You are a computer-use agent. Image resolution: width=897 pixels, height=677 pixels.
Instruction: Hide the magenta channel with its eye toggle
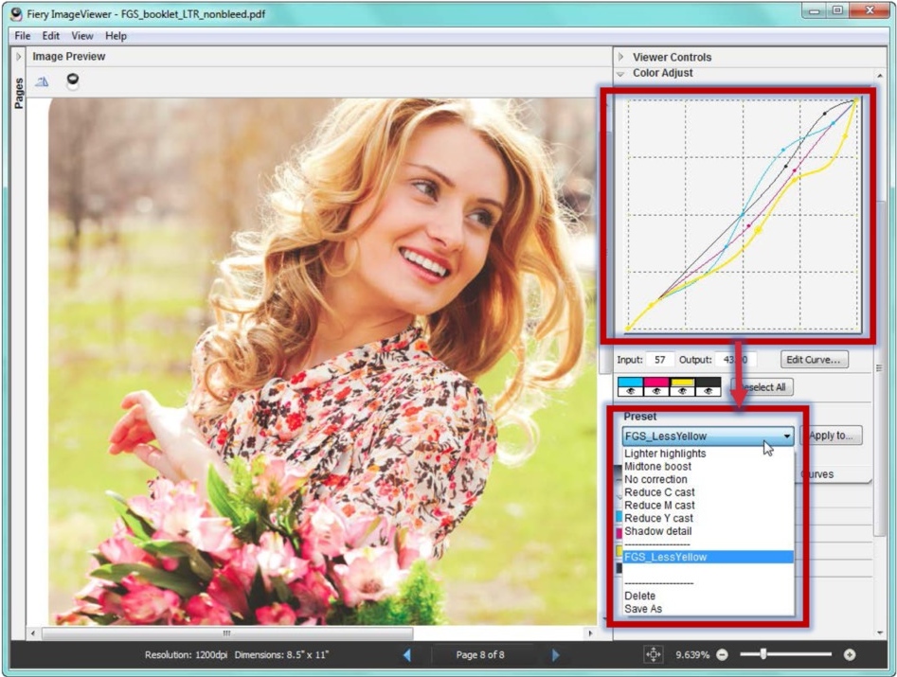(x=658, y=390)
